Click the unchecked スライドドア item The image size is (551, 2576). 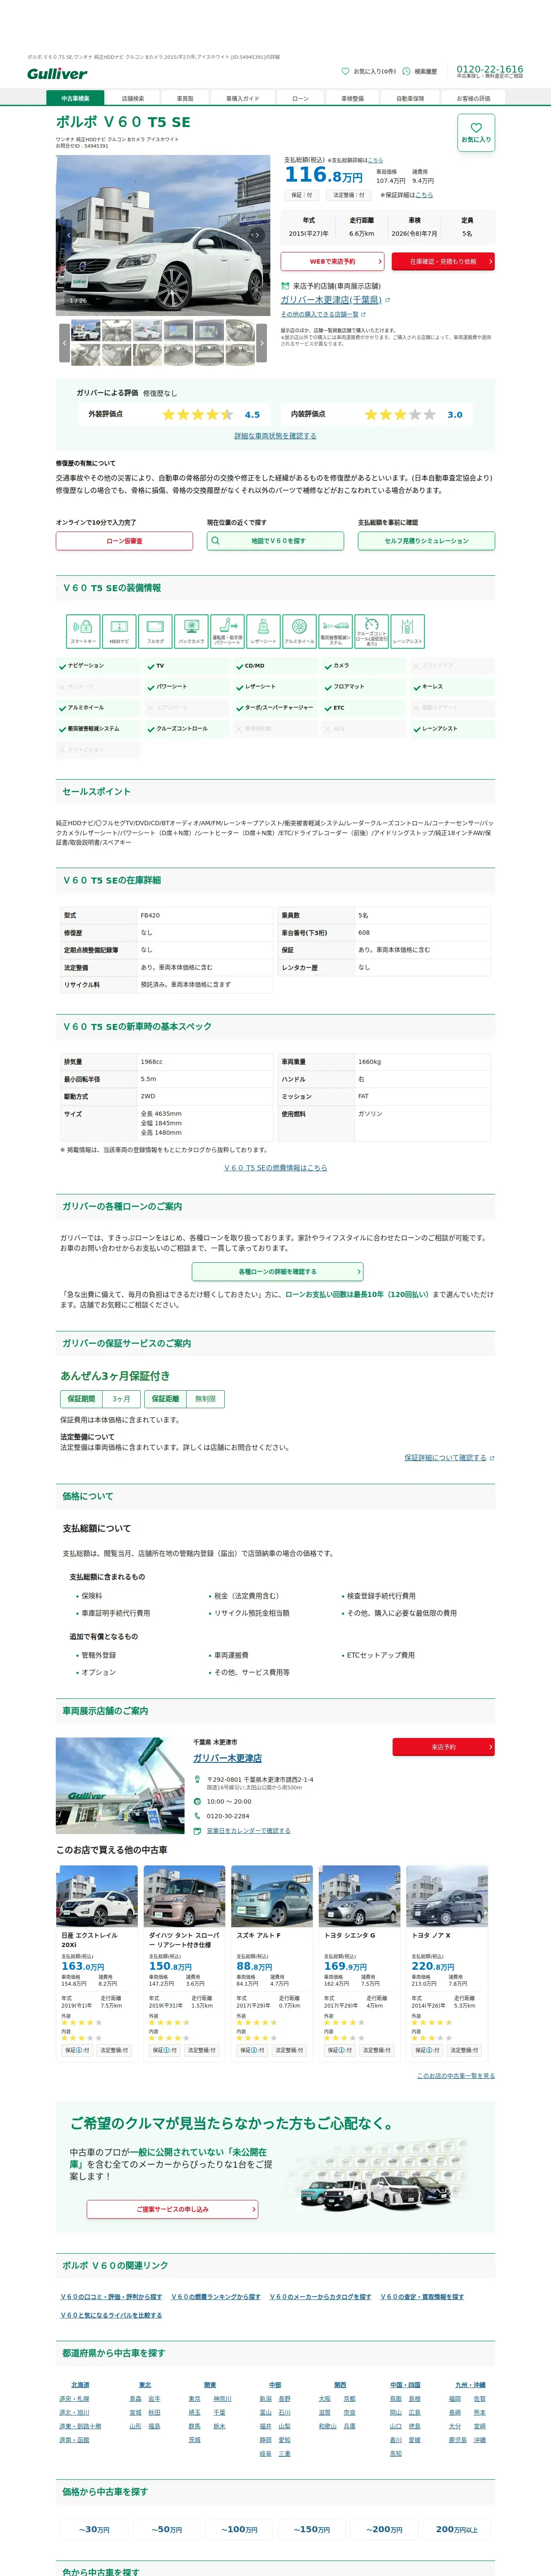coord(453,666)
